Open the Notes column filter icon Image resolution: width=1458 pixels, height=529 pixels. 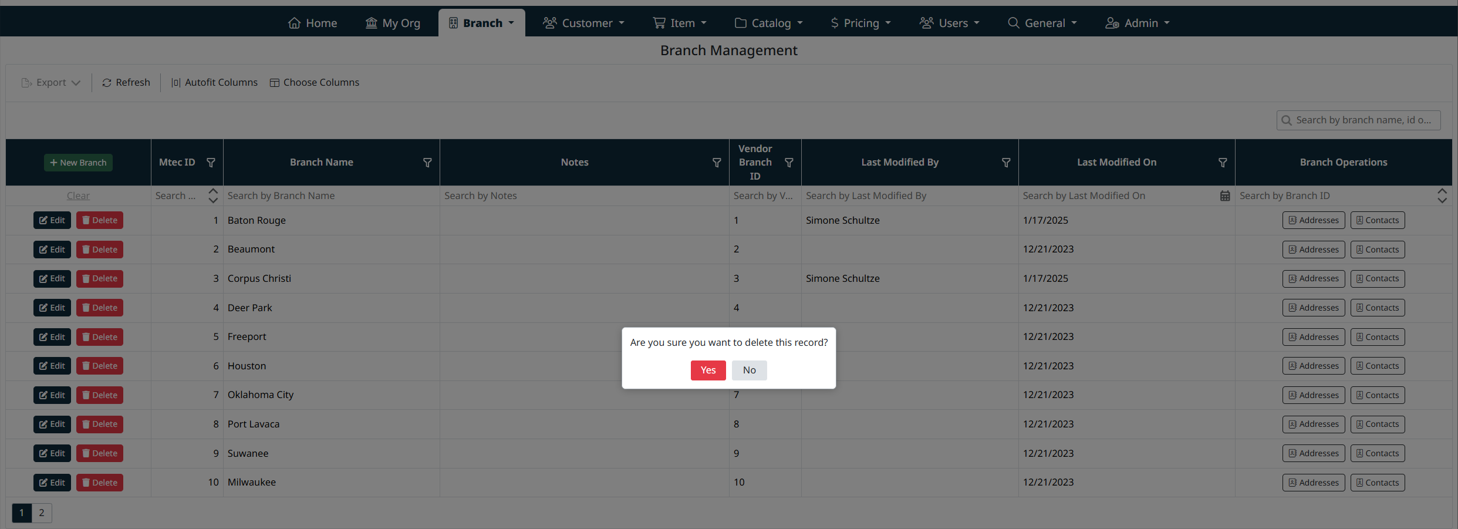coord(717,163)
